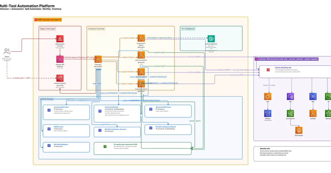Screen dimensions: 331x173
Task: Select the Amazon Cognito User Pool icon
Action: click(60, 78)
